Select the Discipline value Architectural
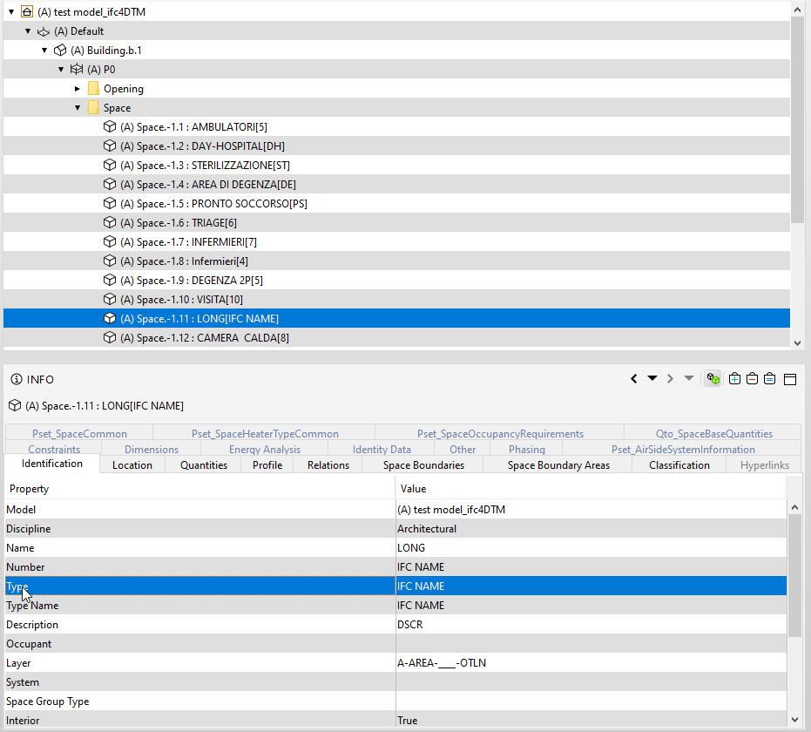This screenshot has width=811, height=732. [x=427, y=529]
